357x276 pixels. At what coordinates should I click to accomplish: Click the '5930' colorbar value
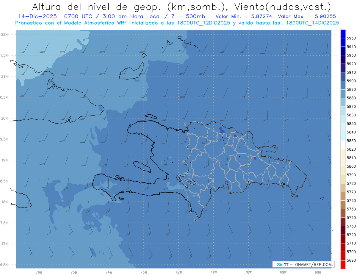(351, 55)
